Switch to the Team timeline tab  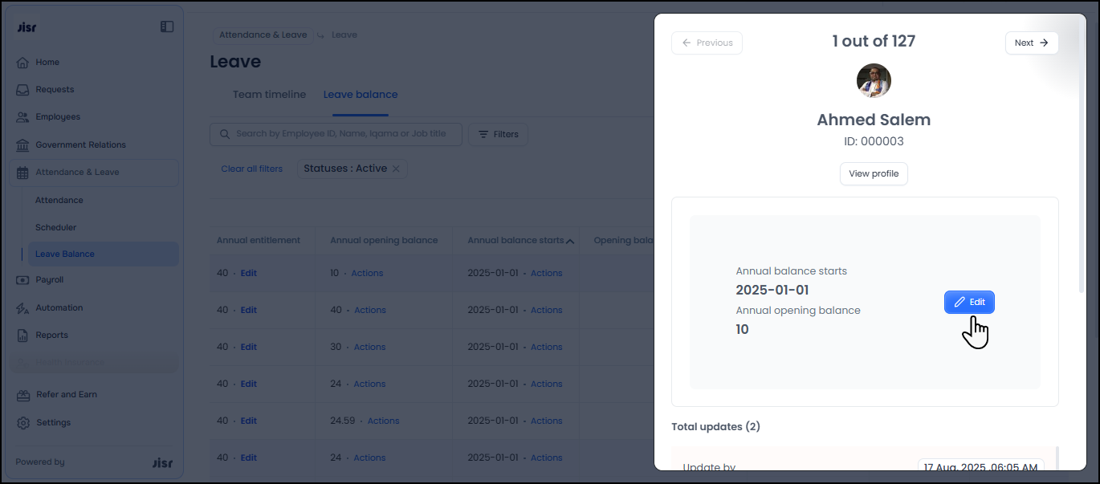click(269, 95)
